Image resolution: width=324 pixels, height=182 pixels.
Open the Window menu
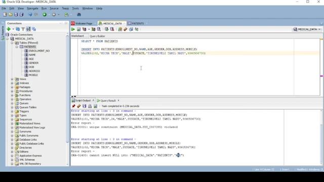(88, 9)
